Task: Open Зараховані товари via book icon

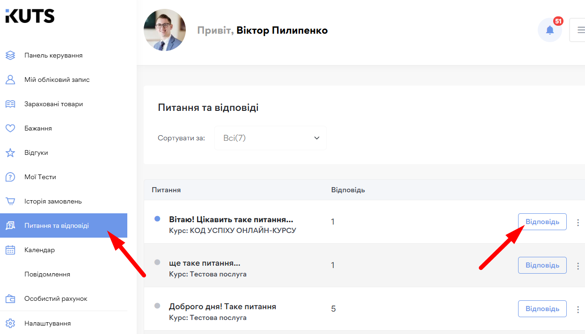Action: [10, 103]
